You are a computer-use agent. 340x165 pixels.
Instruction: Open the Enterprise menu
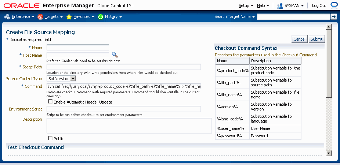(23, 16)
